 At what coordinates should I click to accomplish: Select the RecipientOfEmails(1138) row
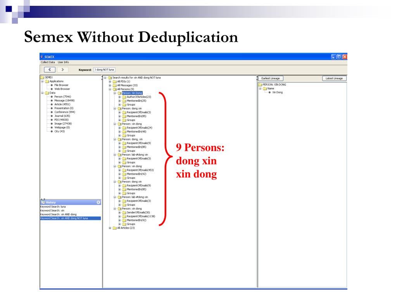tap(141, 217)
